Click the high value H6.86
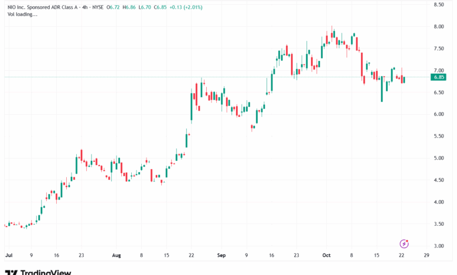This screenshot has width=457, height=275. click(129, 7)
